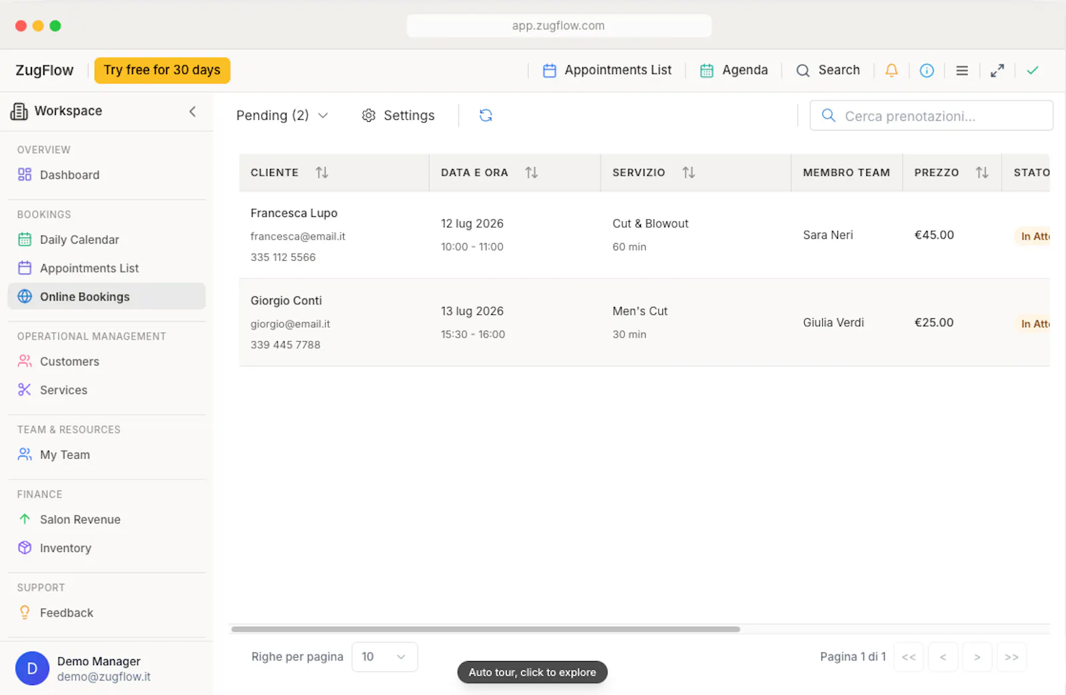Screen dimensions: 1066x695
Task: Click the Settings gear icon
Action: [368, 115]
